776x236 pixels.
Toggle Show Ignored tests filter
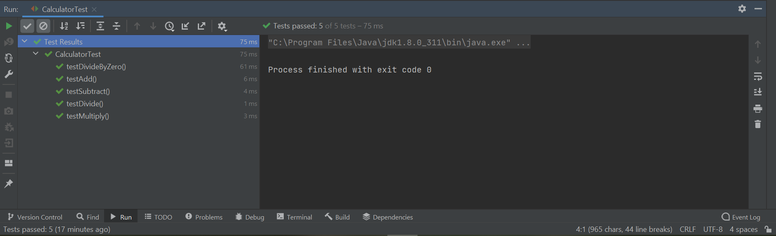point(43,26)
